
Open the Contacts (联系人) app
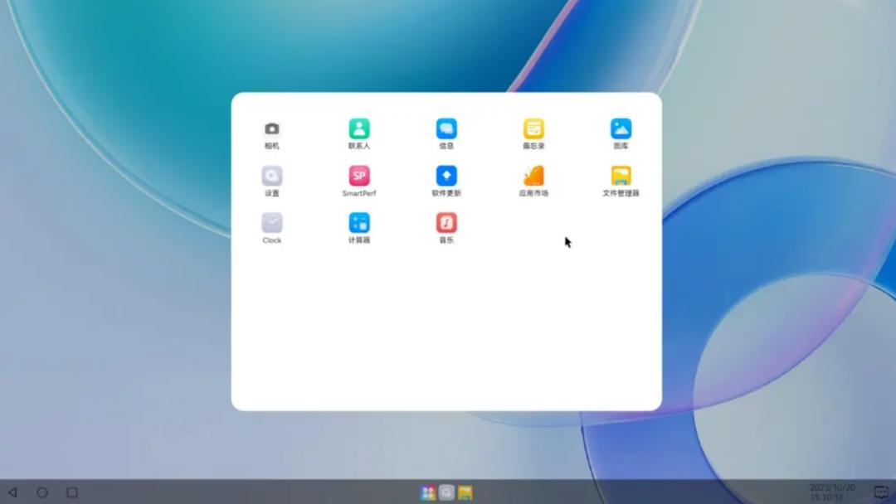coord(358,129)
